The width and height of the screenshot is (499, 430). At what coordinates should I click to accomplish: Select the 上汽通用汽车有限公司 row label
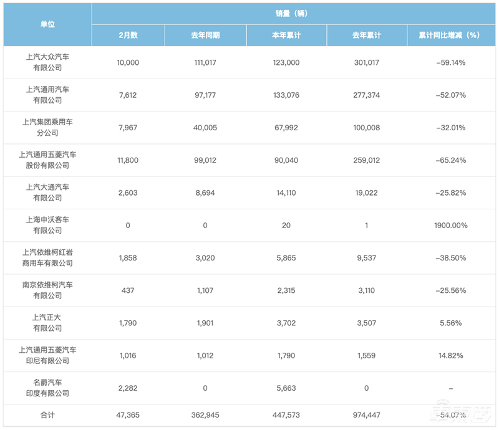[48, 95]
